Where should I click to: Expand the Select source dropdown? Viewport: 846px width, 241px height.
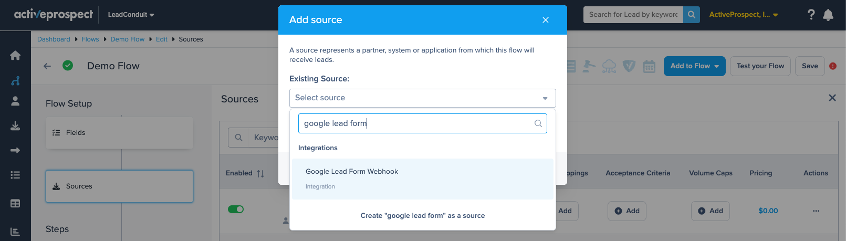[422, 98]
